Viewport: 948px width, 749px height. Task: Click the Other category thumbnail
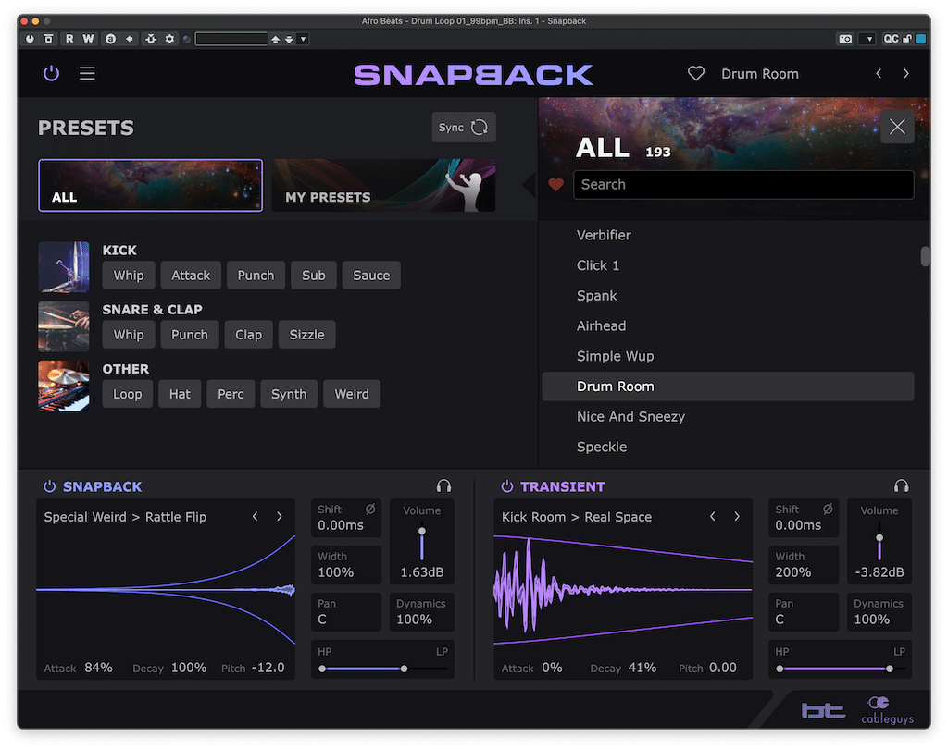[64, 386]
